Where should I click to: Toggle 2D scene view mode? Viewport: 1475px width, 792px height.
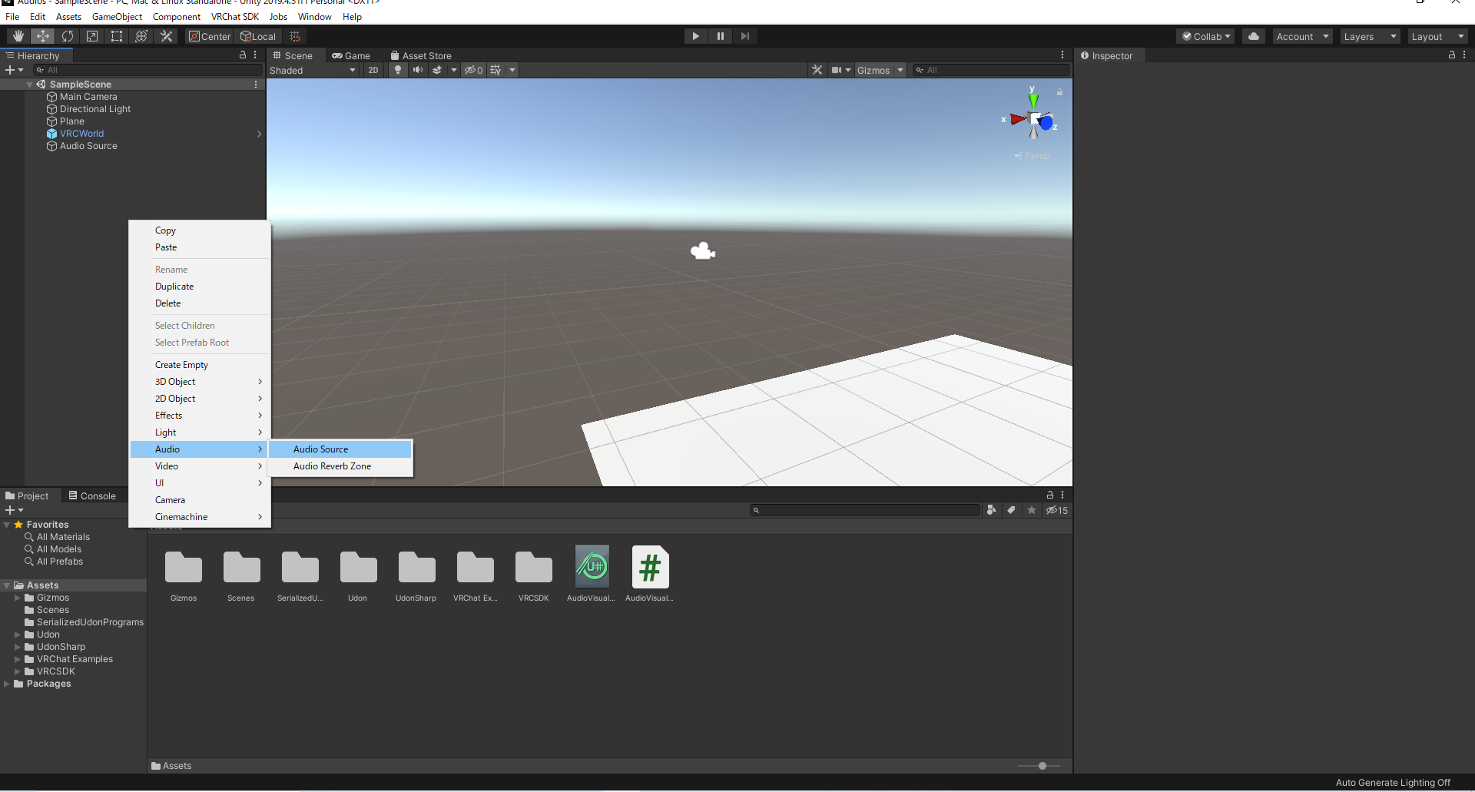[x=373, y=70]
